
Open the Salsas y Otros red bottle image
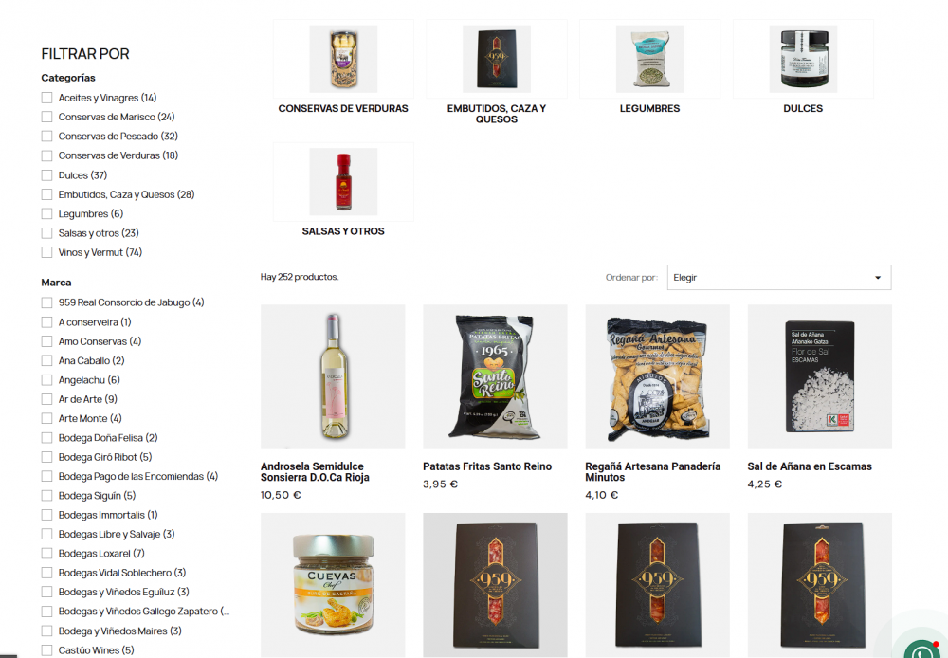[x=343, y=181]
